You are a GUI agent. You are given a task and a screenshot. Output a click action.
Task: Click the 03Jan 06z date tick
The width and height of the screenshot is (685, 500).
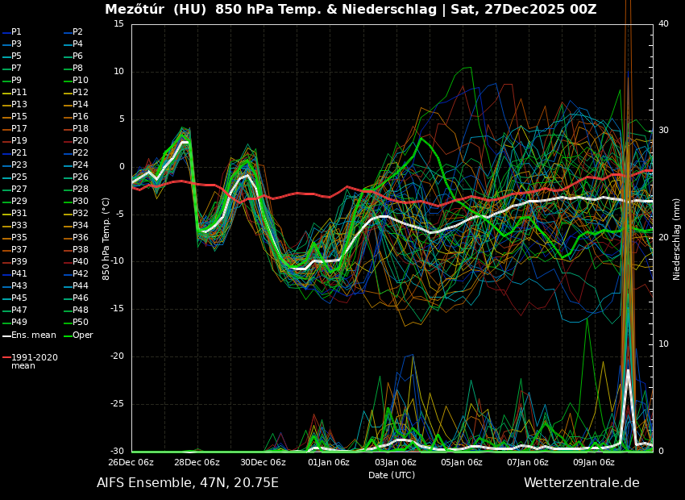(396, 462)
